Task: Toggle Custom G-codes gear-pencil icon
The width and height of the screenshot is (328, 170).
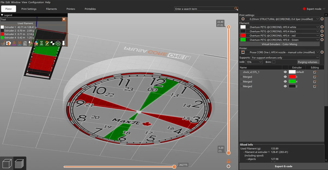Action: (x=47, y=43)
